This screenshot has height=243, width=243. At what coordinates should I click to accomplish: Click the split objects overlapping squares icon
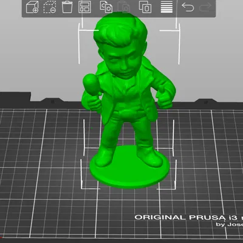pos(145,7)
